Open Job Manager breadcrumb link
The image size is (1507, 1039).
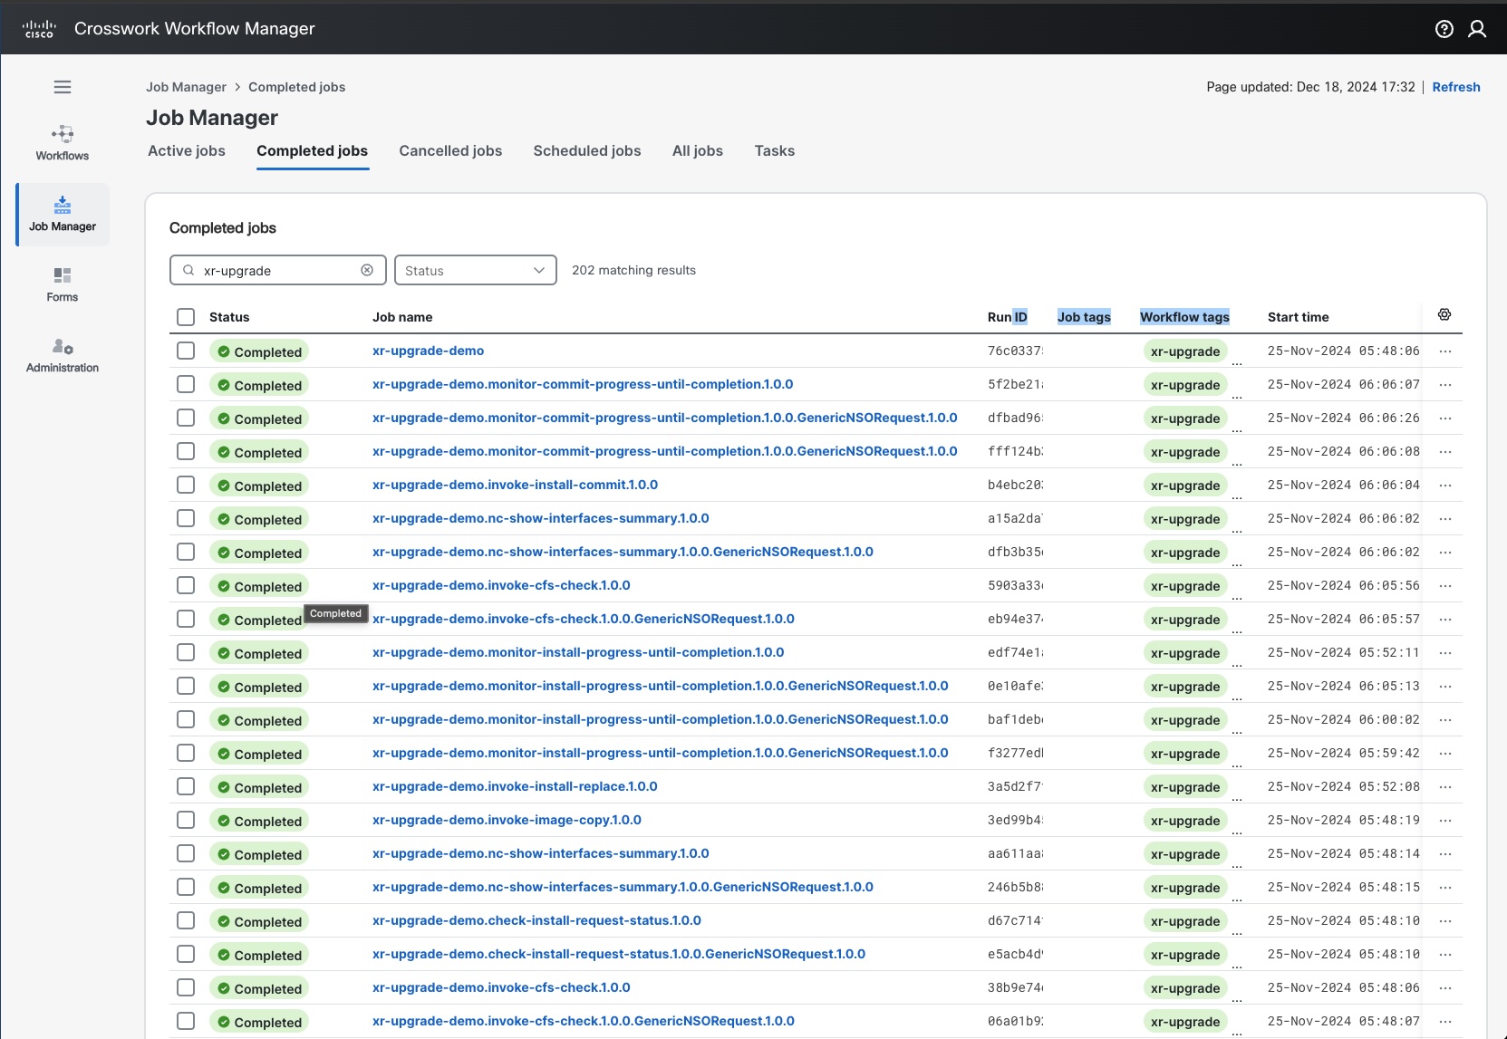186,87
